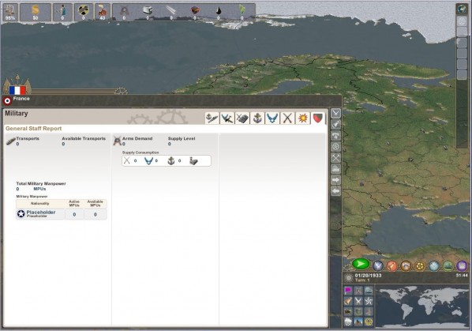This screenshot has height=331, width=472.
Task: Open the sunburst explosion tab in Military panel
Action: 302,118
